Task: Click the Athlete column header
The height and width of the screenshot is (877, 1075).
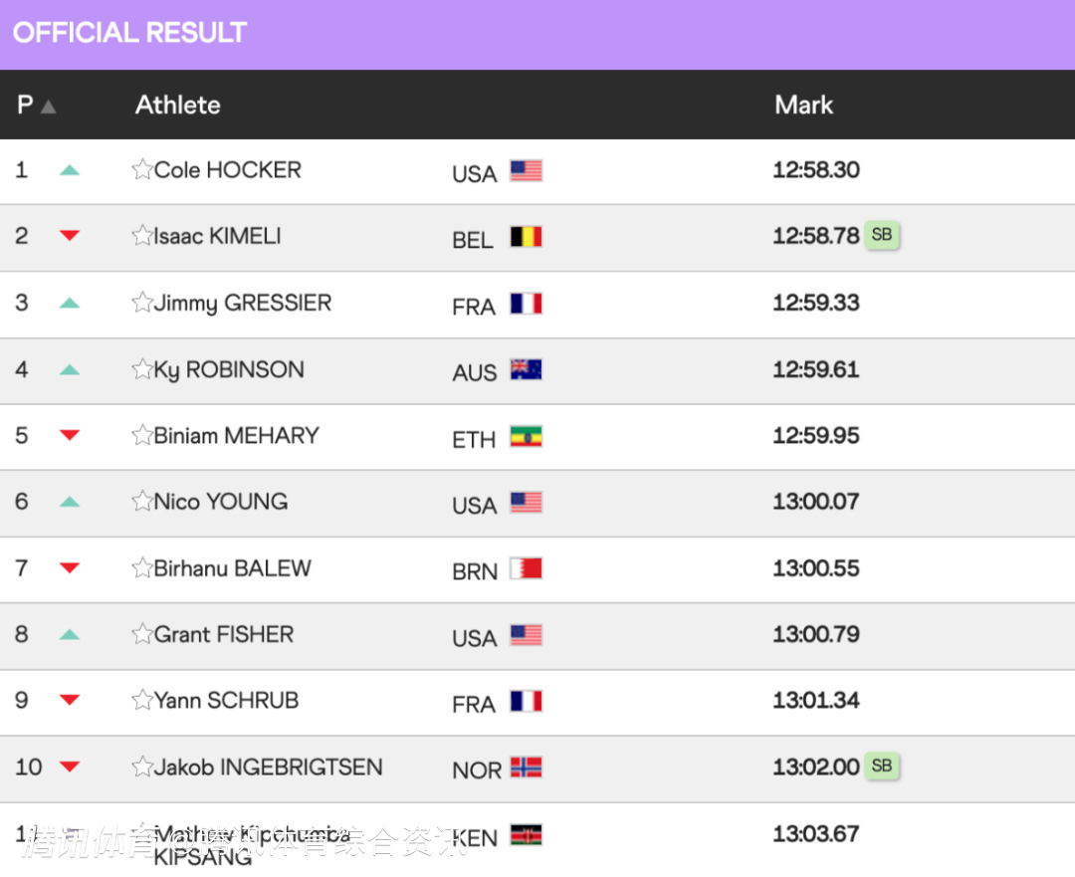Action: pyautogui.click(x=177, y=105)
